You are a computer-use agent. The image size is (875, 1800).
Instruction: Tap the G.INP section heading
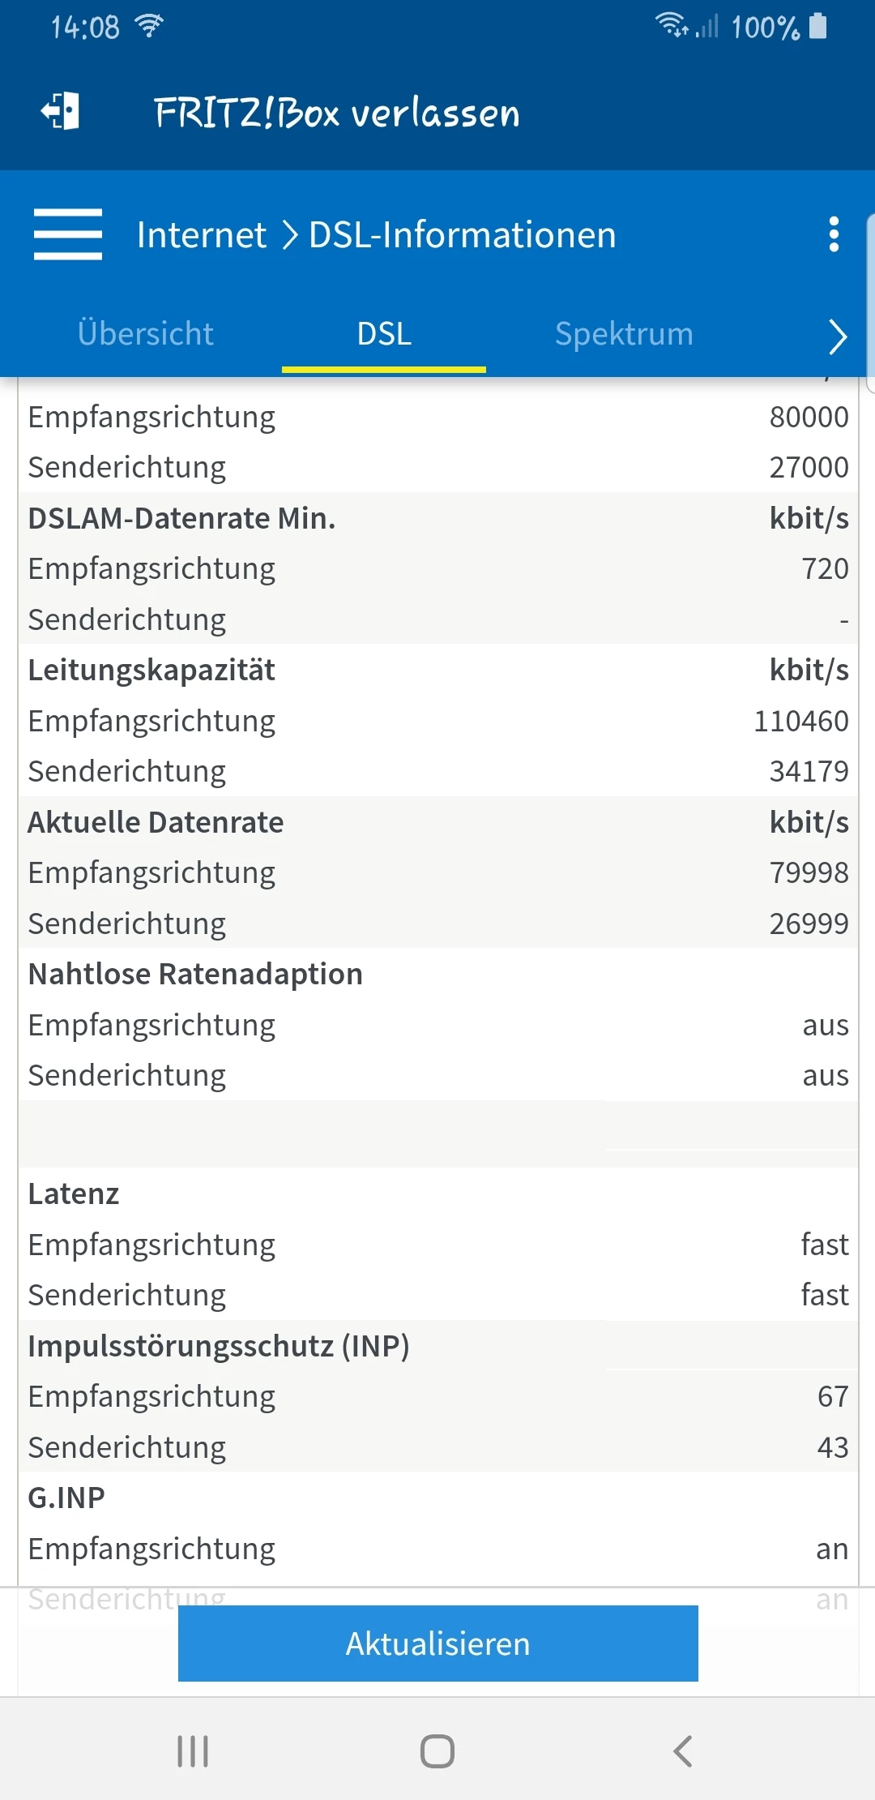[66, 1498]
